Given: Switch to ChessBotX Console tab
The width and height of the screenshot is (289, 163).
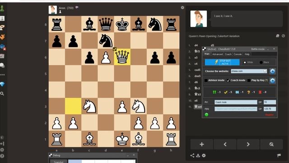Looking at the screenshot, I should [238, 54].
